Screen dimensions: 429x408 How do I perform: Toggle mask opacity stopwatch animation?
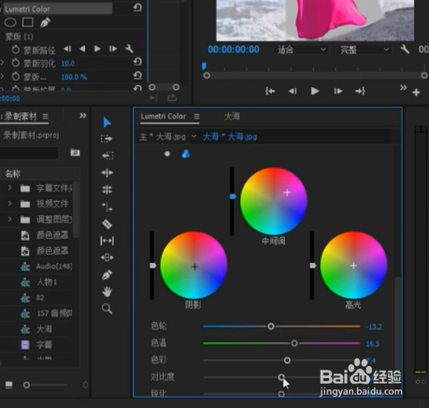15,77
